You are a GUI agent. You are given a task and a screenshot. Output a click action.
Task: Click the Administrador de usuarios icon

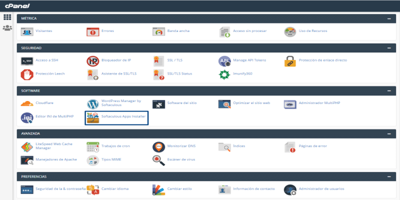[x=290, y=190]
